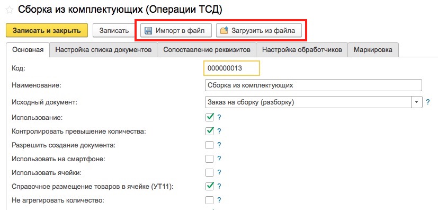Show help for Использовать ячейки

coord(219,172)
